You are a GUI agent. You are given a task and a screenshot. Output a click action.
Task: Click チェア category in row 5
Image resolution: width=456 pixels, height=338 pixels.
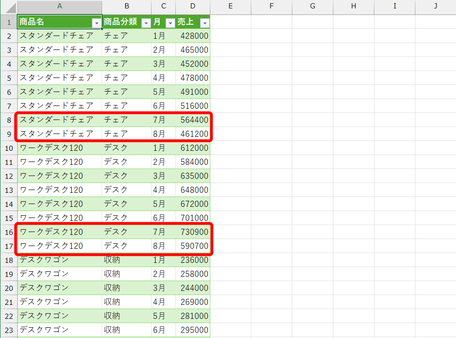point(127,78)
